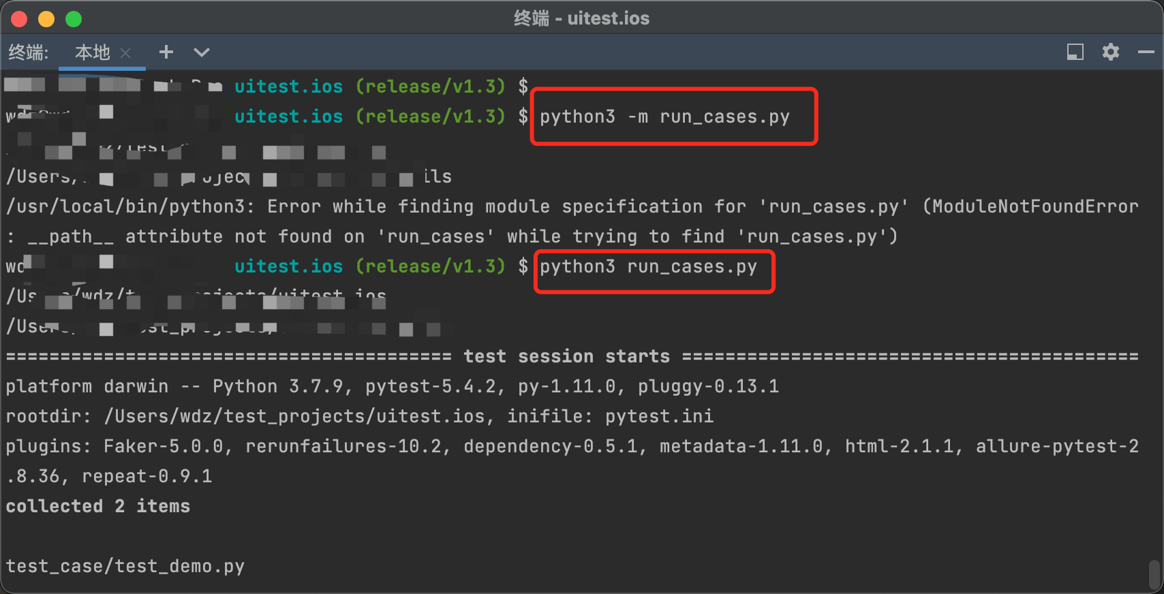
Task: Click the '/usr/local/bin/python3: Error while finding' line
Action: [572, 206]
